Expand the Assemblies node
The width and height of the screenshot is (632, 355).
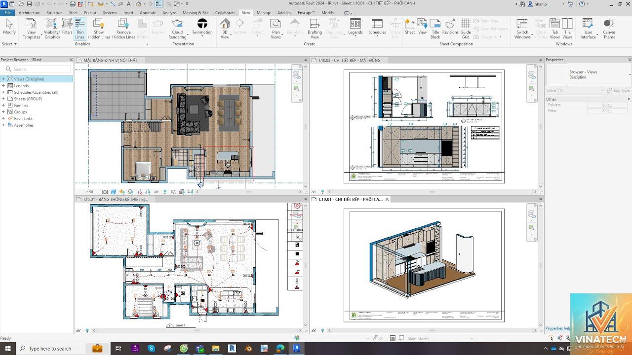[3, 125]
